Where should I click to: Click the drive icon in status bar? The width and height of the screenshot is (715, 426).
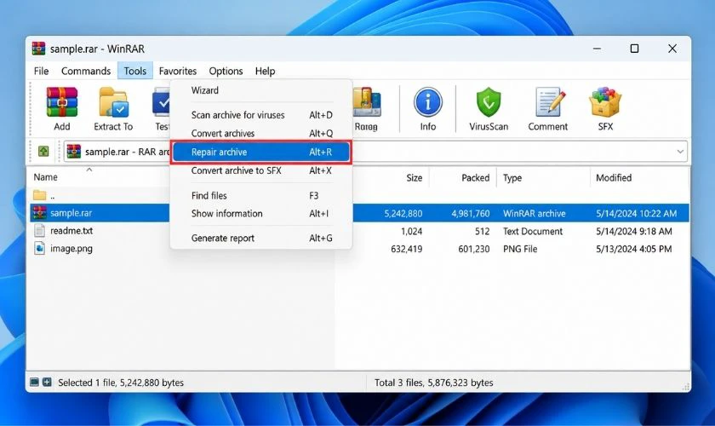pyautogui.click(x=34, y=383)
